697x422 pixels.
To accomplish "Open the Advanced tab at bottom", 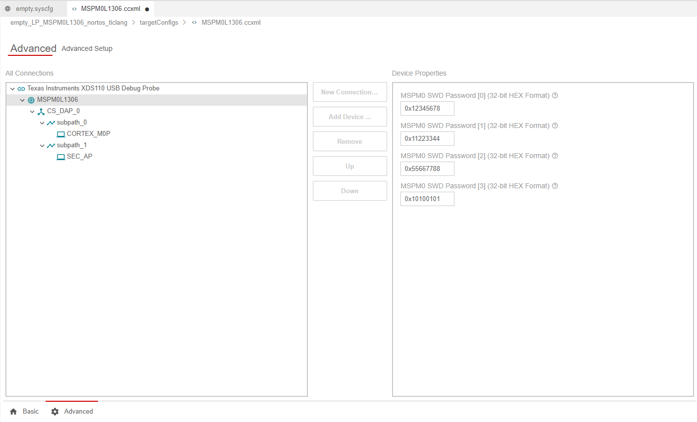I will point(72,411).
